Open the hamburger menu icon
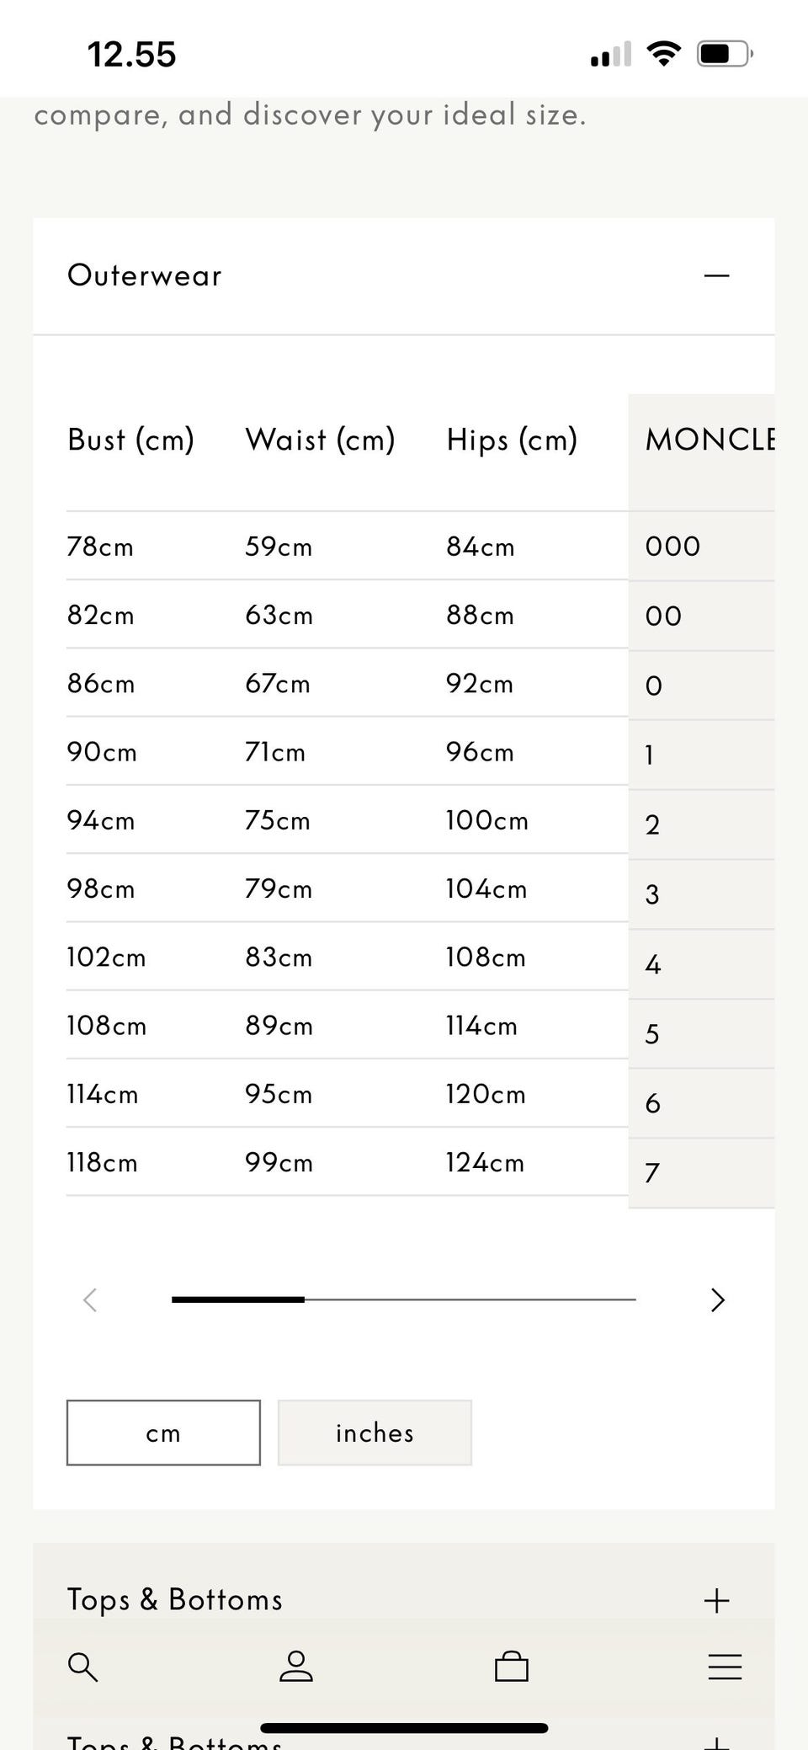808x1750 pixels. [x=725, y=1667]
